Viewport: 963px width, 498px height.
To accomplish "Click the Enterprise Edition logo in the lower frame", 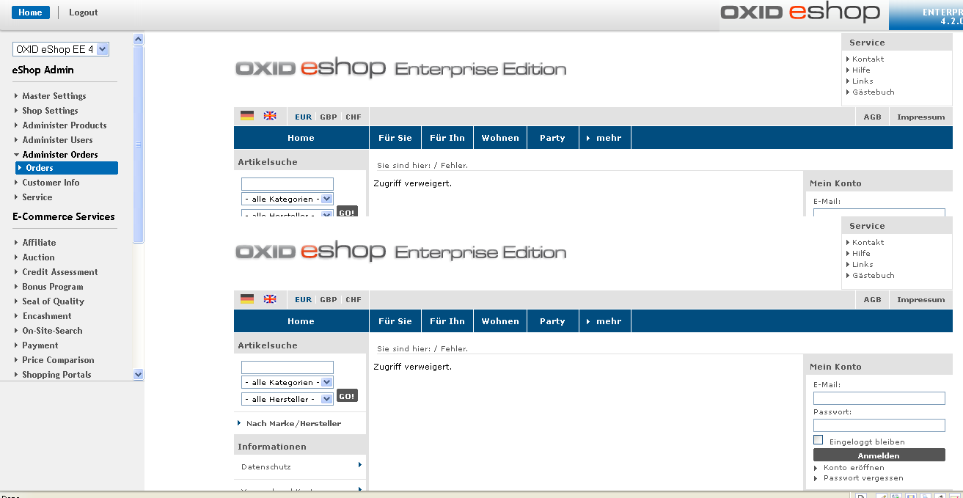I will (x=400, y=252).
